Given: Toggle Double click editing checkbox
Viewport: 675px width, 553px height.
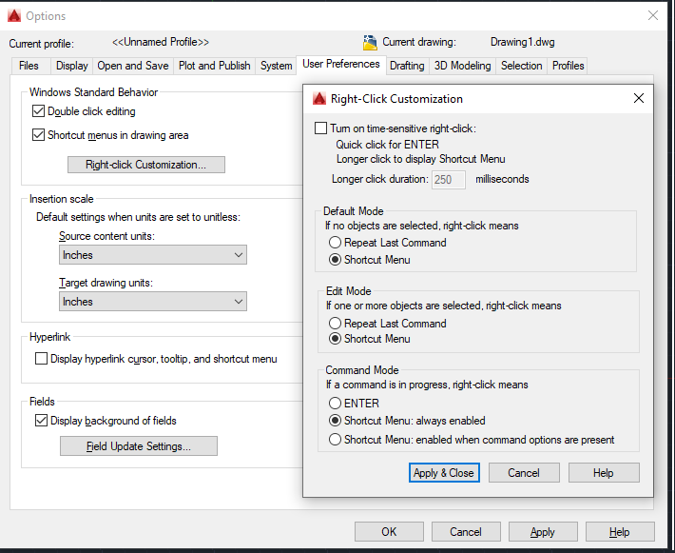Looking at the screenshot, I should (x=39, y=111).
